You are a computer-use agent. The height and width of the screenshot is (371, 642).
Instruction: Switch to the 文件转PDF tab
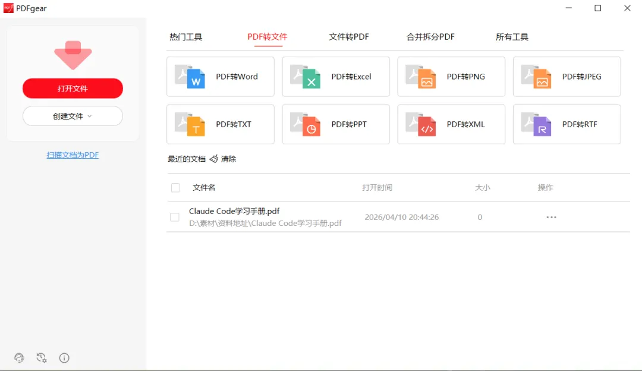pyautogui.click(x=349, y=37)
